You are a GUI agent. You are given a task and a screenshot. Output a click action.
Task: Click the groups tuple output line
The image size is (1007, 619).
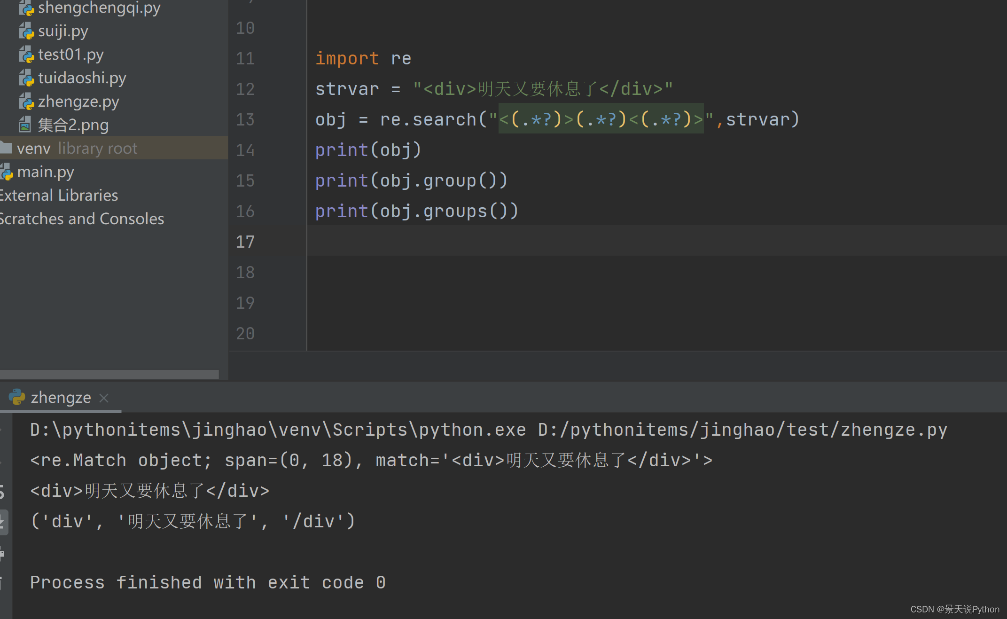[193, 521]
